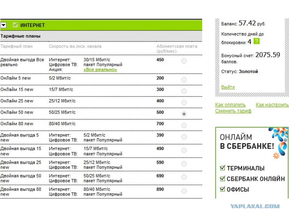This screenshot has width=289, height=217.
Task: Toggle the ИНТЕРНЕТ checkbox
Action: 15,25
